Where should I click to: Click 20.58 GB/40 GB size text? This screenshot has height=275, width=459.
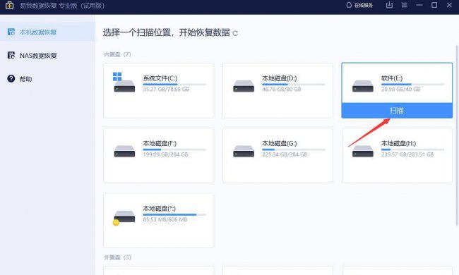[400, 89]
